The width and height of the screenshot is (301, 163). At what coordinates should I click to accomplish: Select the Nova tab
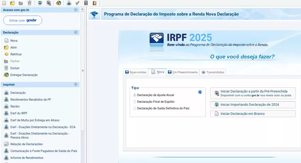[x=158, y=72]
